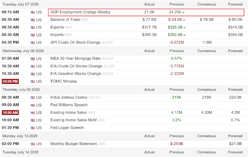
Task: Click the US flag beside Balance of Trade
Action: 33,20
